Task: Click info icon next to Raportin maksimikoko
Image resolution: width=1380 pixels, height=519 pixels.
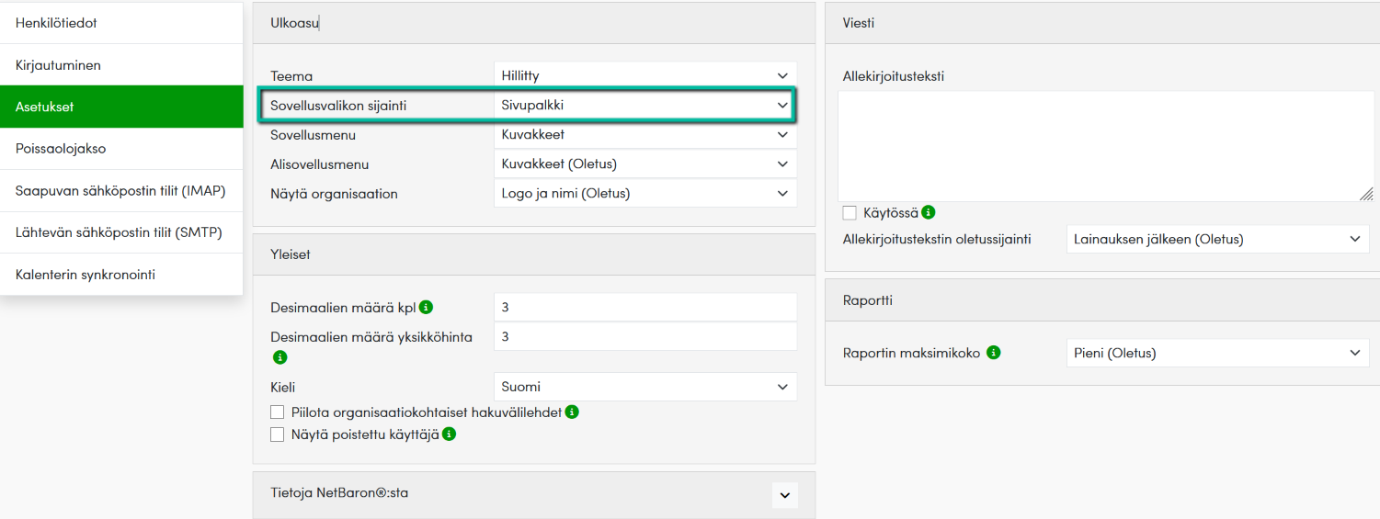Action: [x=993, y=353]
